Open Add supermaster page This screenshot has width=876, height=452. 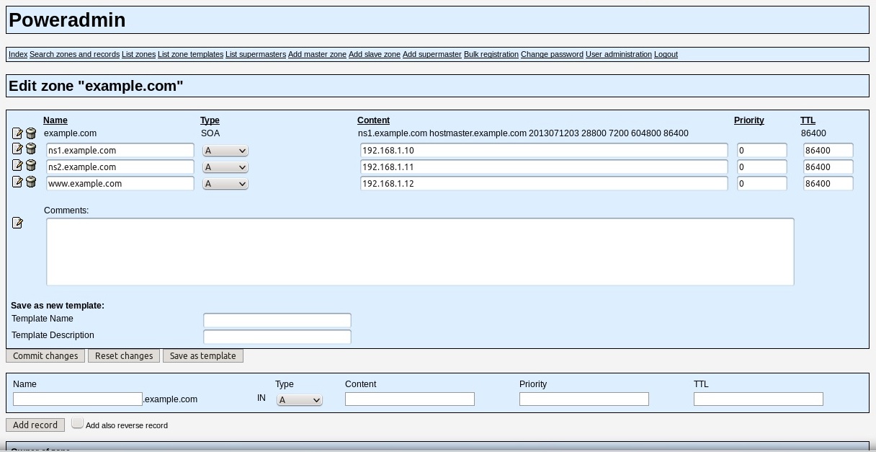coord(432,54)
